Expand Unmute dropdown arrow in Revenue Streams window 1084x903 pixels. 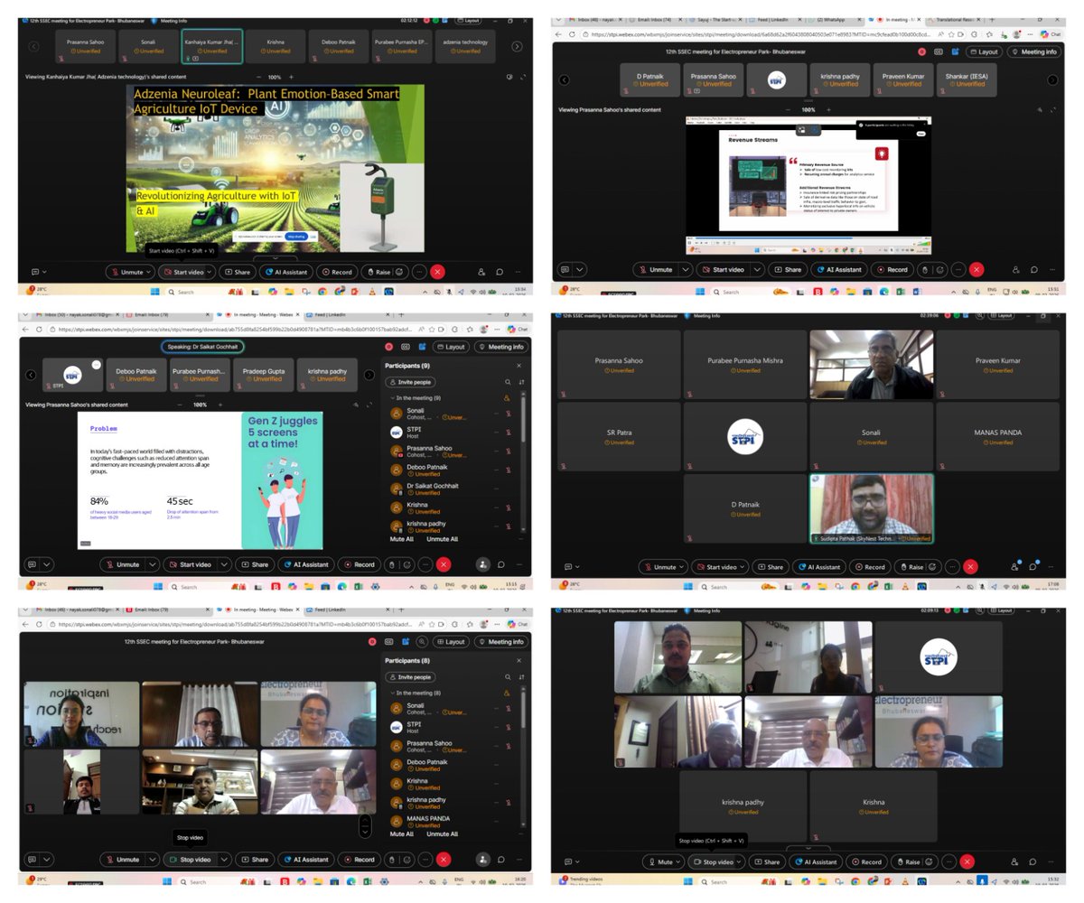(x=686, y=269)
